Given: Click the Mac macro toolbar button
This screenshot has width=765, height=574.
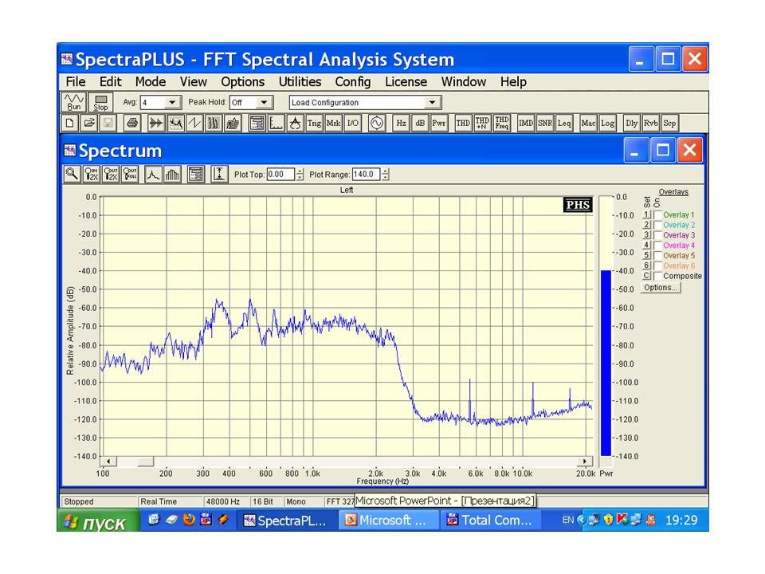Looking at the screenshot, I should point(588,123).
